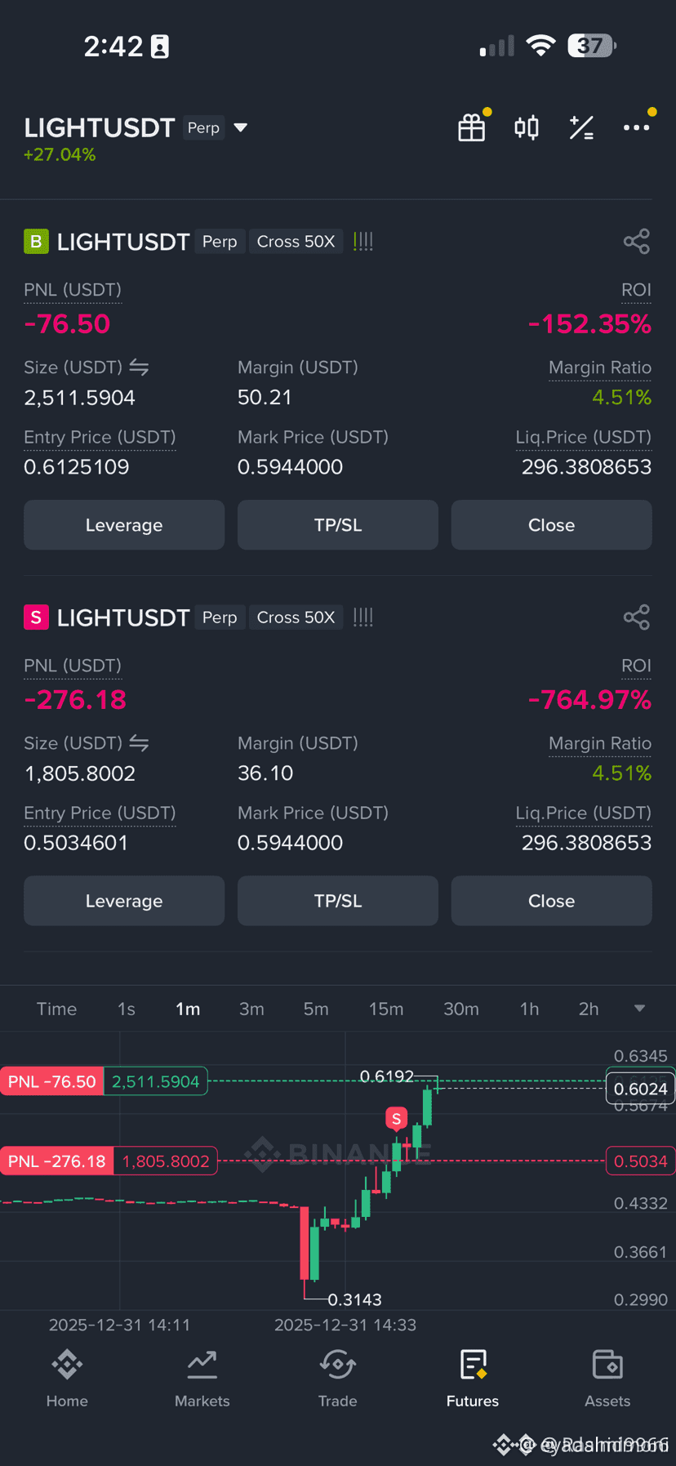This screenshot has width=676, height=1466.
Task: Set TP/SL for long position
Action: 338,525
